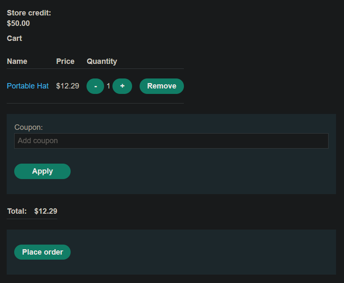Click empty area beside Place order button

pos(197,252)
